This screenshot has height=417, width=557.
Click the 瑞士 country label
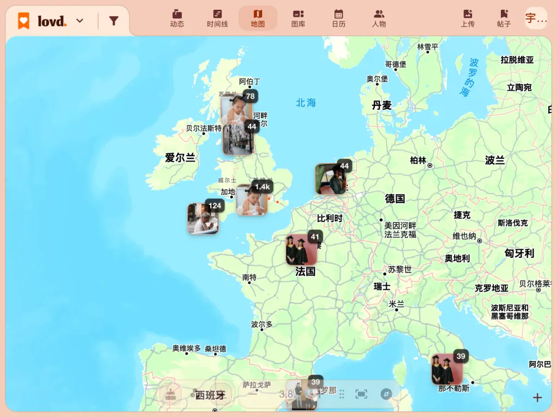click(382, 286)
